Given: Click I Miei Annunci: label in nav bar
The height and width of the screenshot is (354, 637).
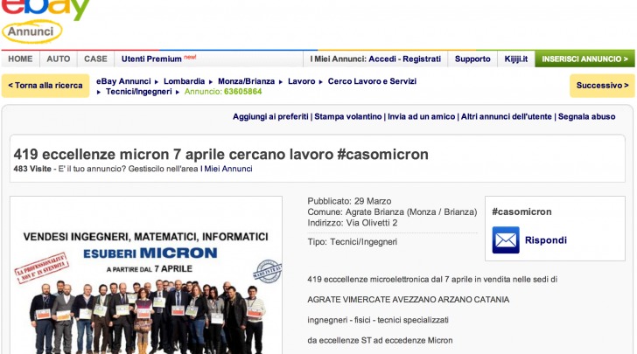Looking at the screenshot, I should [x=338, y=59].
